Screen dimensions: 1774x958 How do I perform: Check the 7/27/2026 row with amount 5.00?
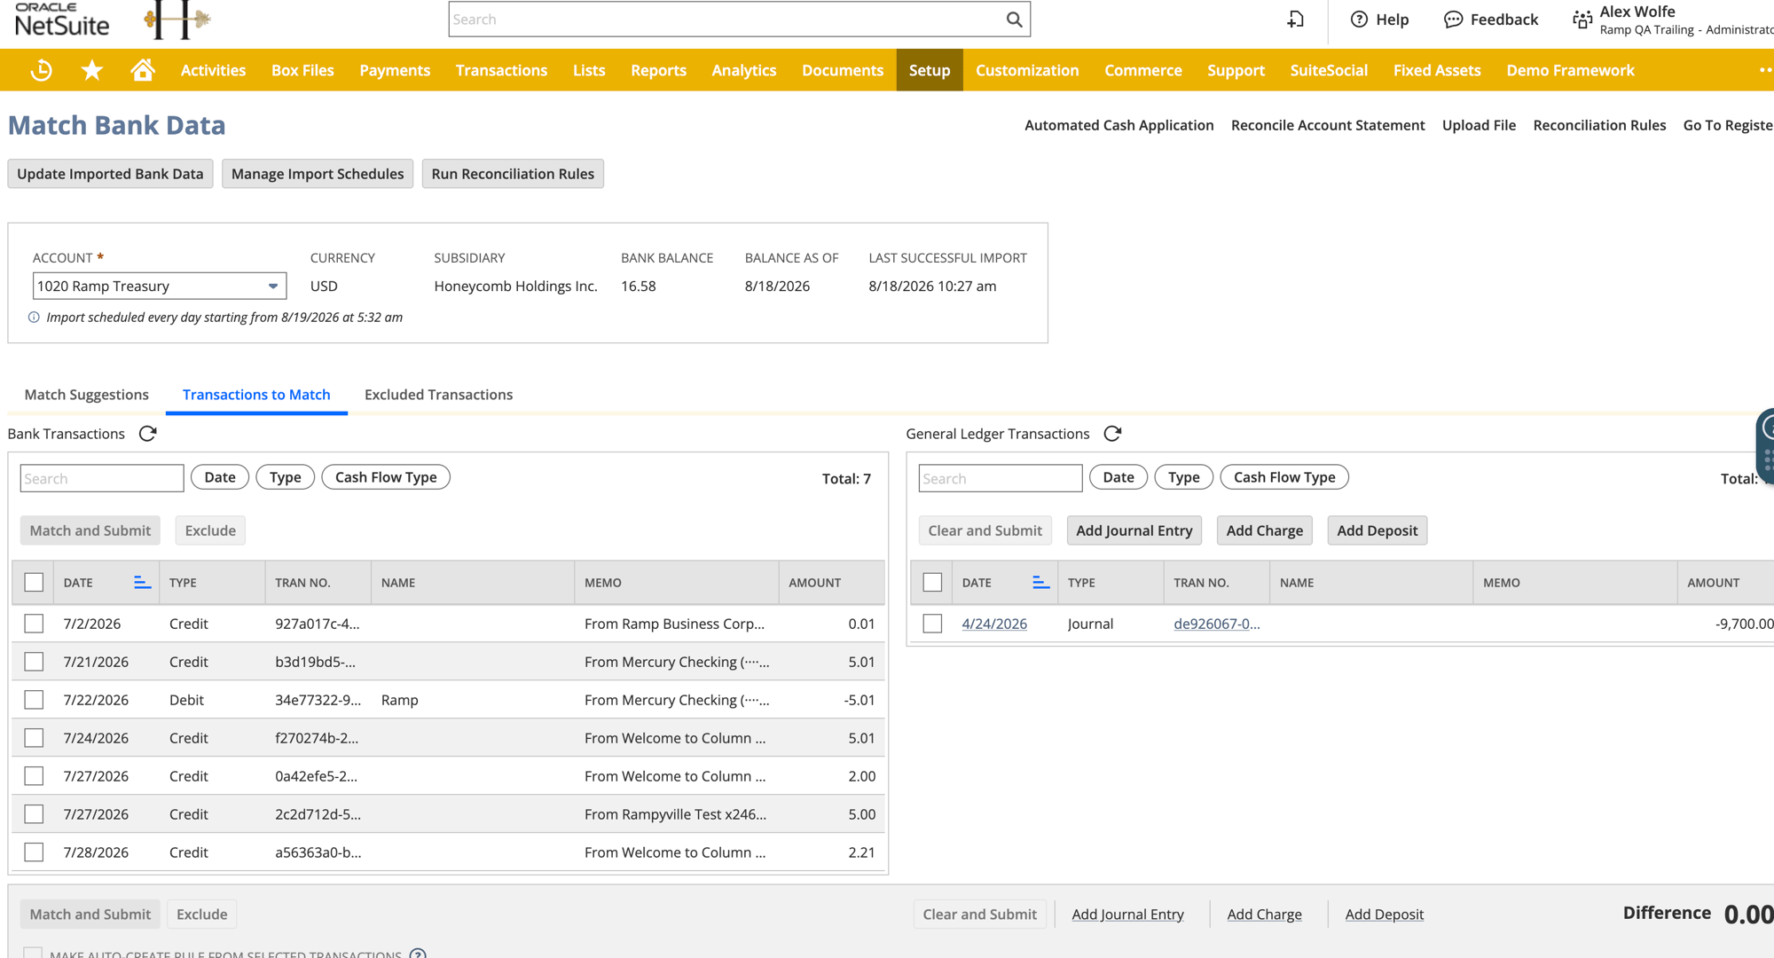point(34,814)
